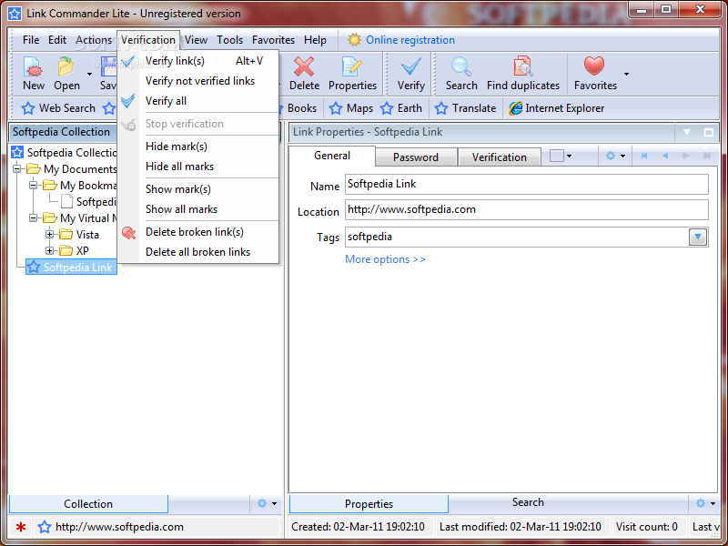Open the Earth star shortcut

point(401,108)
